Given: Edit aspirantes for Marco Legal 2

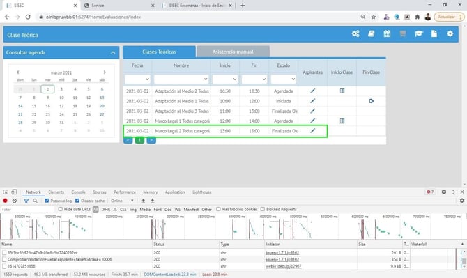Looking at the screenshot, I should (312, 130).
